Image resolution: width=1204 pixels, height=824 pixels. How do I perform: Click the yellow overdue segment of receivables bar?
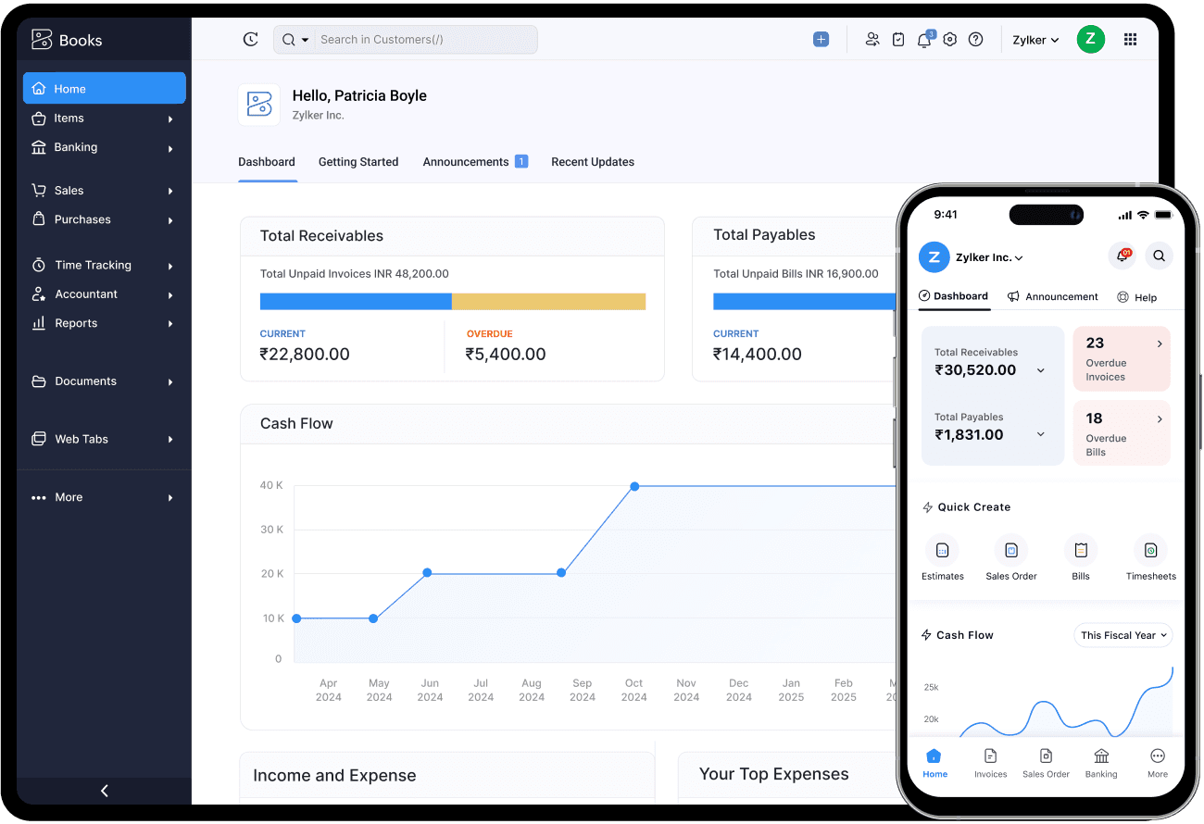click(x=548, y=302)
